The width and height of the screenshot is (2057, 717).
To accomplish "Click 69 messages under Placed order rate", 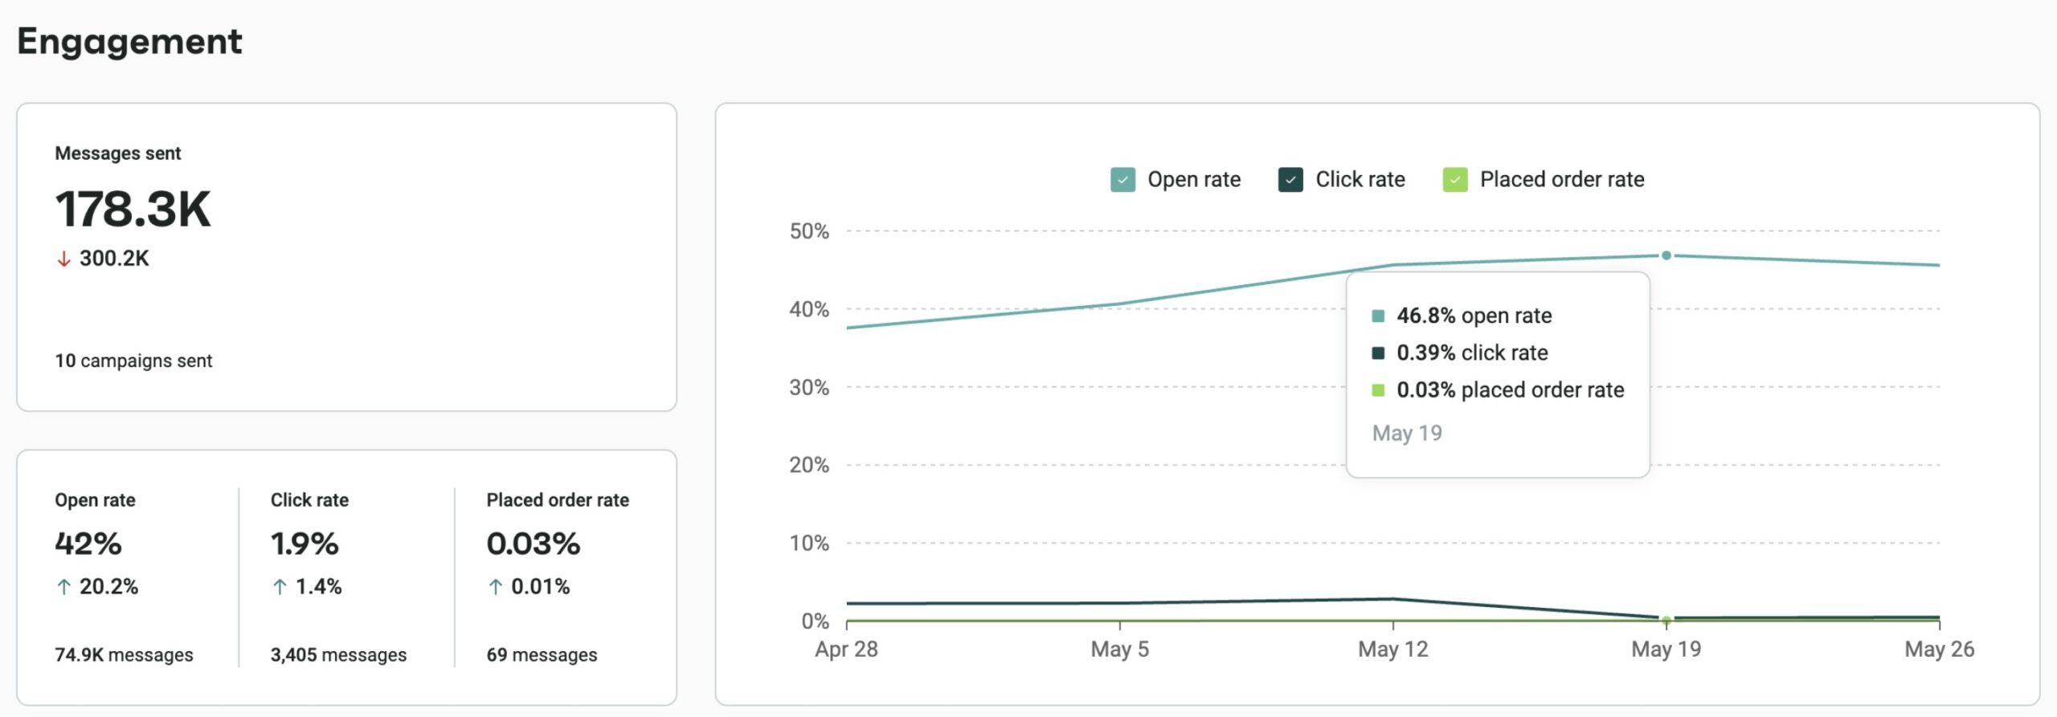I will [x=541, y=654].
